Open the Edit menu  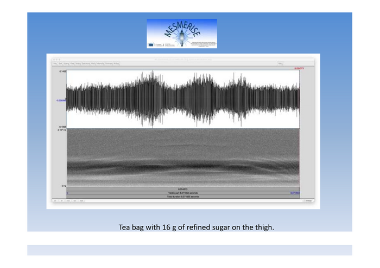[x=60, y=63]
